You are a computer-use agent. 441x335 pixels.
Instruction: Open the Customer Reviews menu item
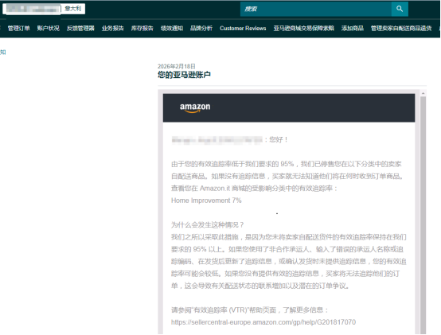point(243,28)
